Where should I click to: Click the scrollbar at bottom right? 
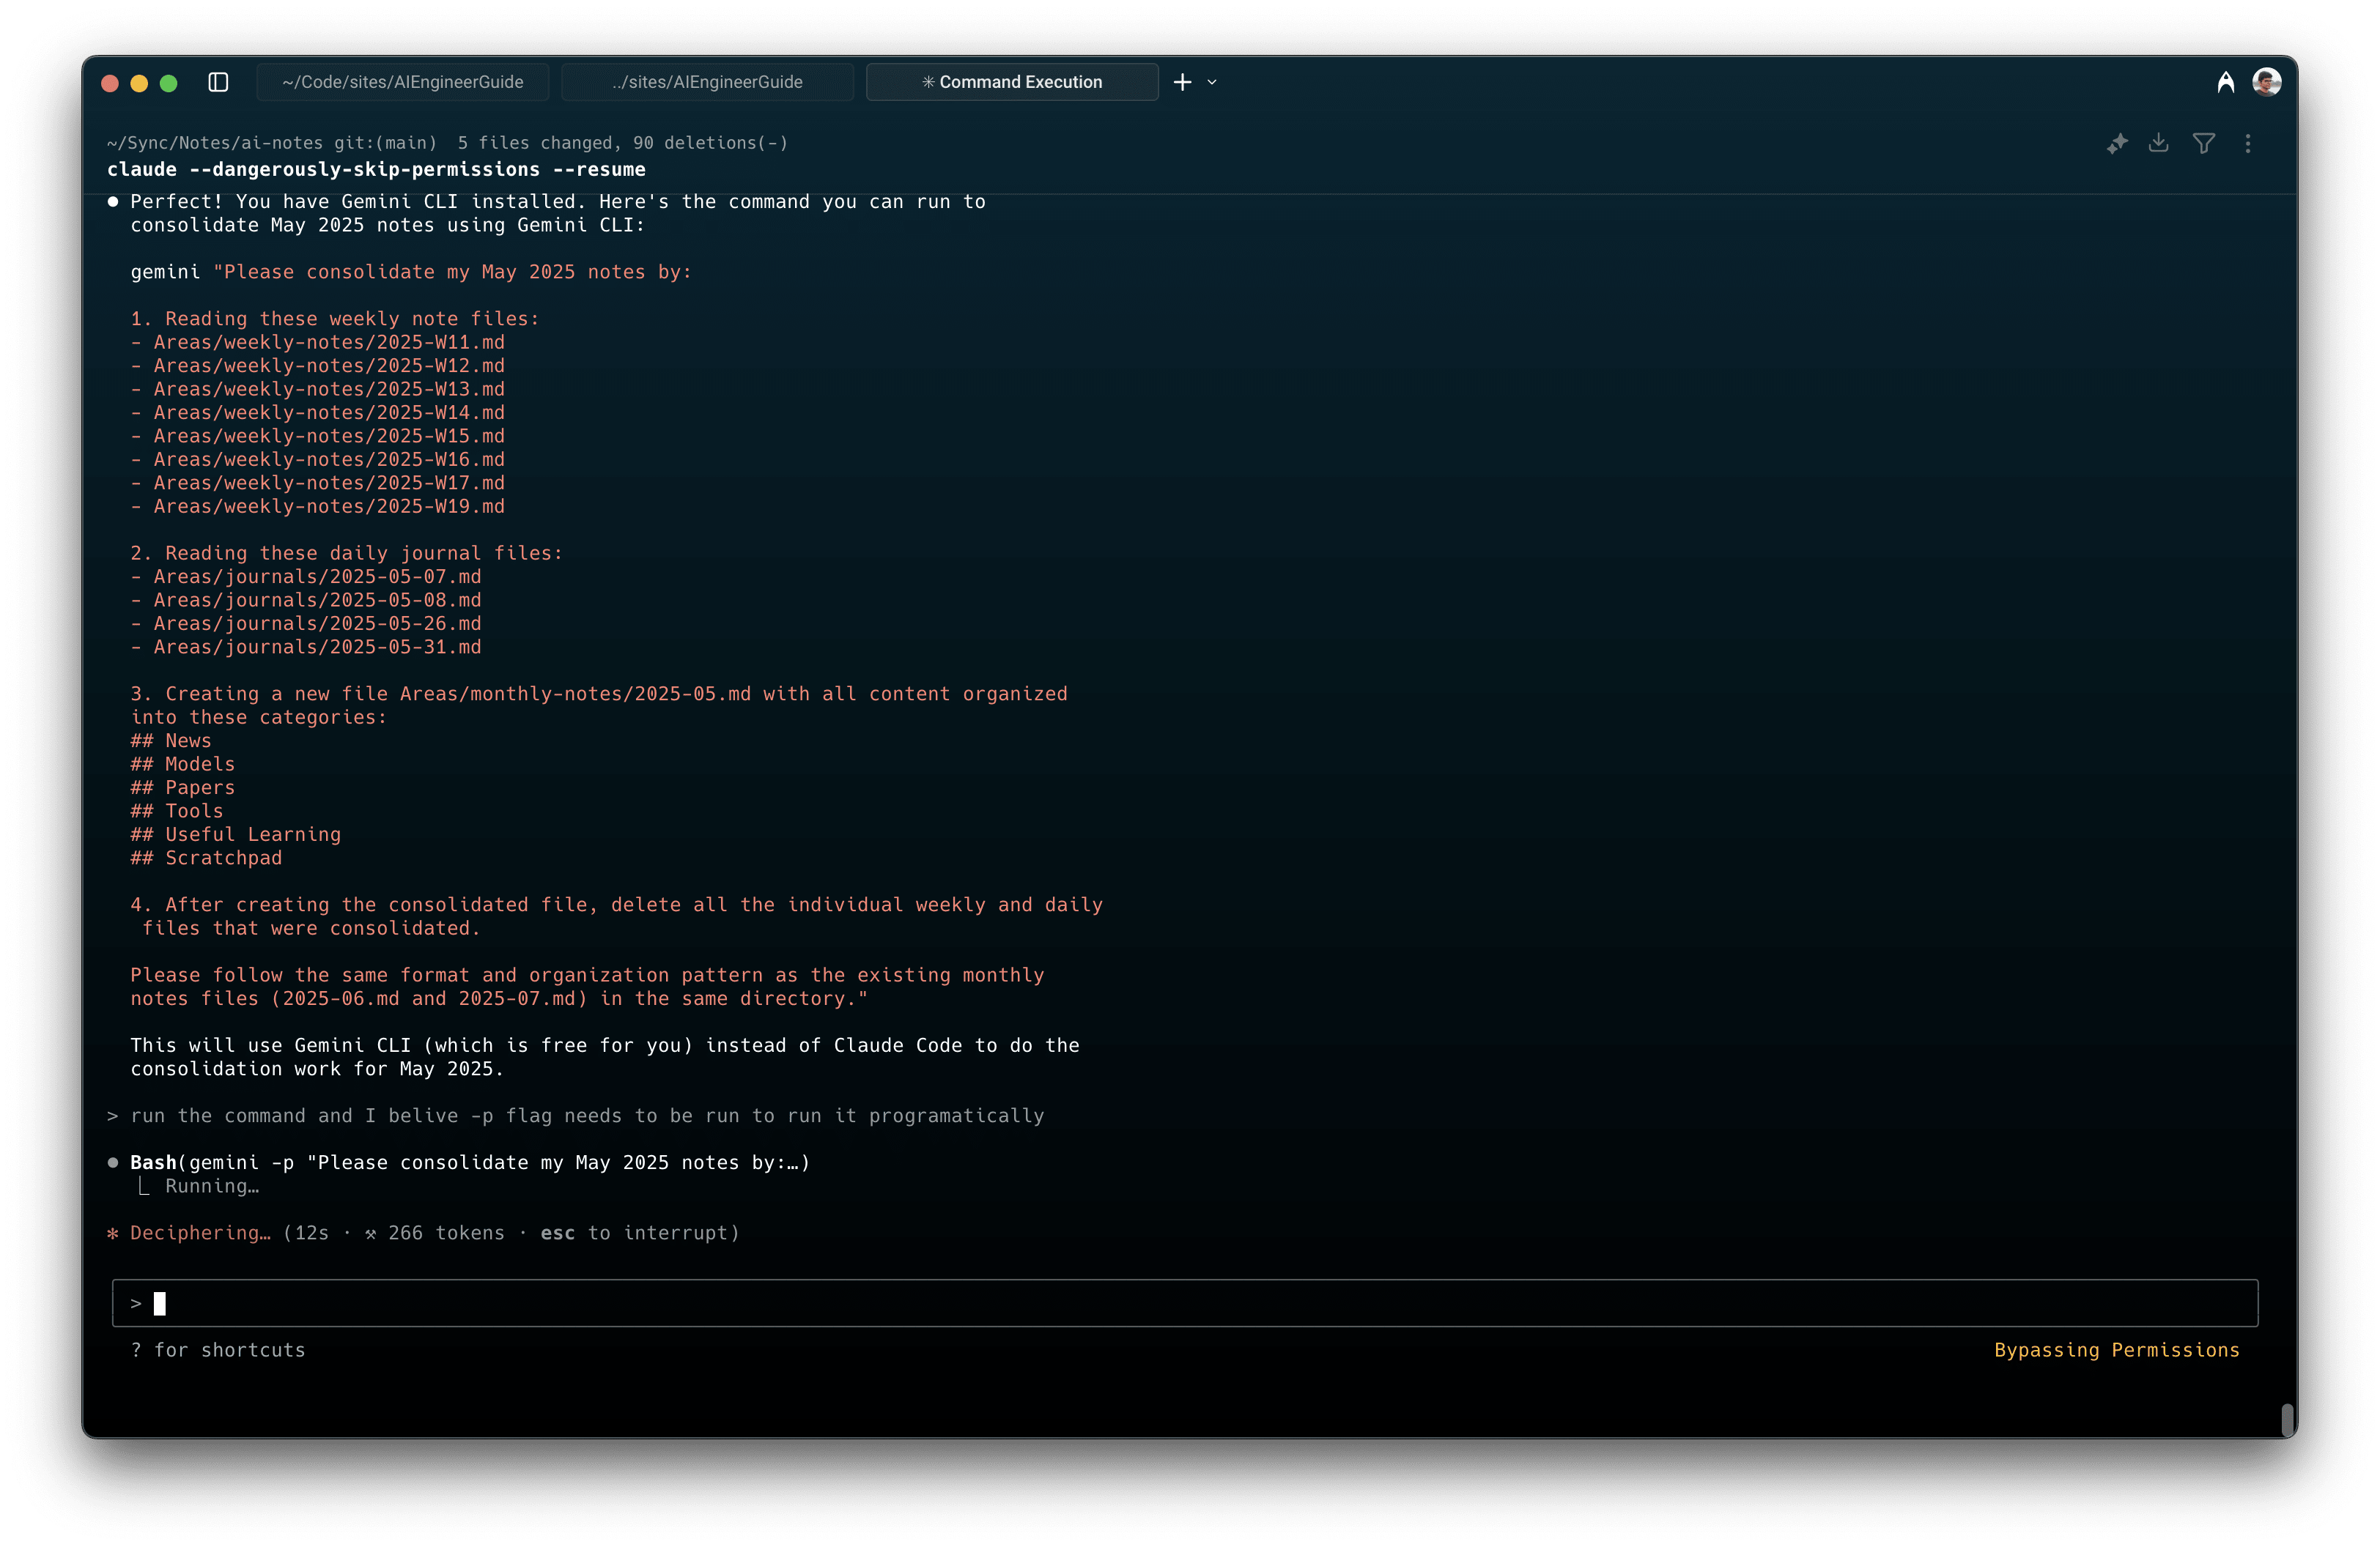click(2287, 1419)
